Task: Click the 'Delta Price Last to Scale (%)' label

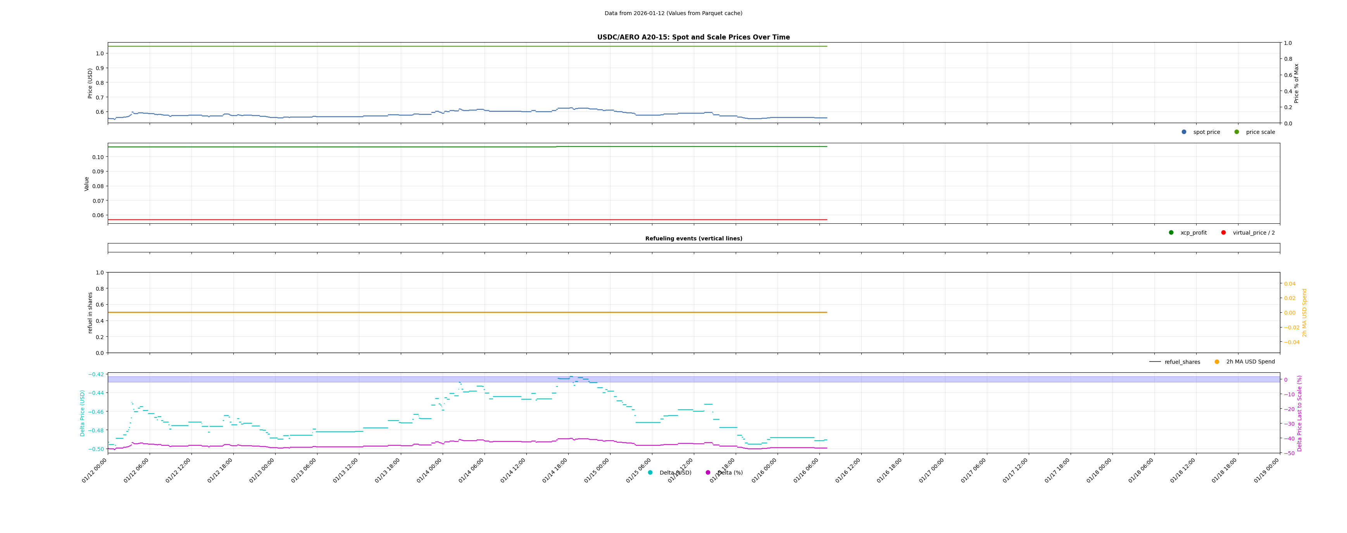Action: pos(1299,413)
